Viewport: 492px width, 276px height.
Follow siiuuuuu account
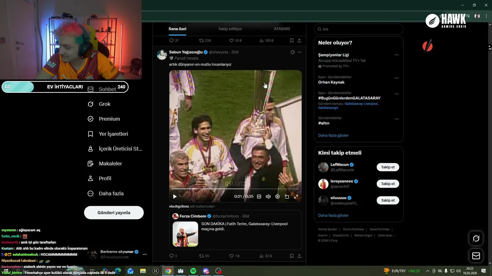click(x=388, y=200)
